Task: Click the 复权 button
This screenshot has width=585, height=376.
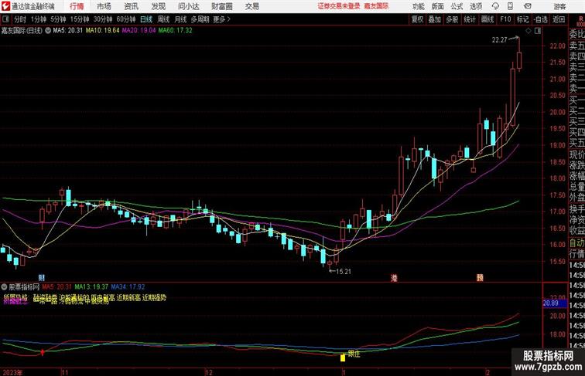Action: (x=418, y=19)
